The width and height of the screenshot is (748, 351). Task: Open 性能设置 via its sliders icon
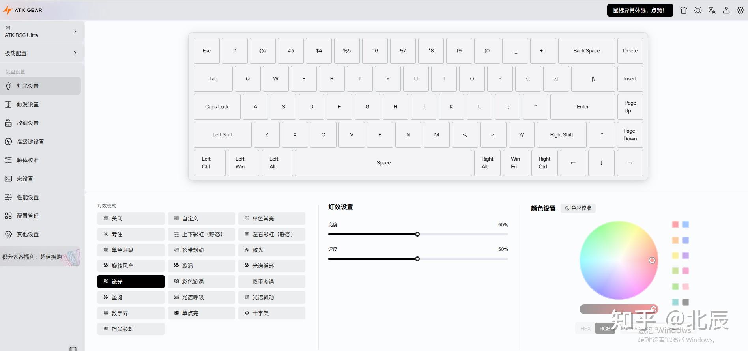pyautogui.click(x=8, y=197)
